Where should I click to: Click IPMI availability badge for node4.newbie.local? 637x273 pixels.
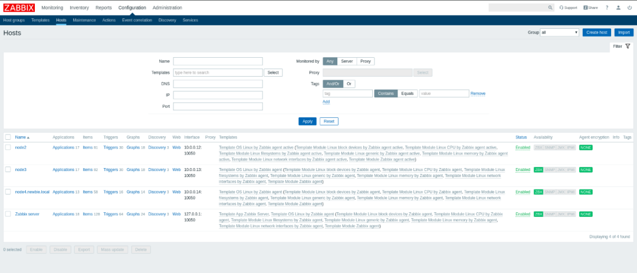point(571,192)
